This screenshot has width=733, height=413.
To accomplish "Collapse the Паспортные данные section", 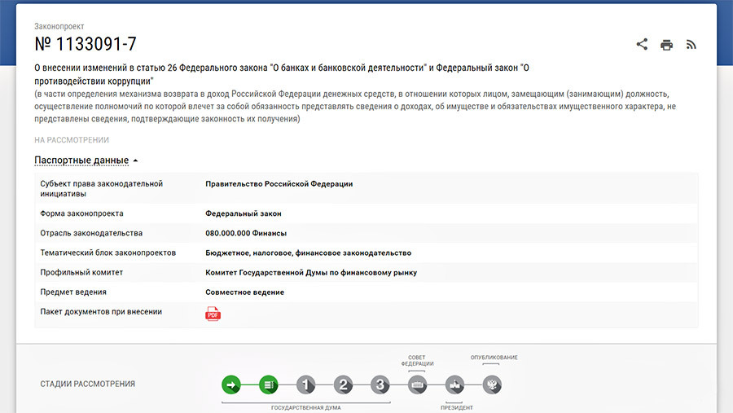I will 81,160.
